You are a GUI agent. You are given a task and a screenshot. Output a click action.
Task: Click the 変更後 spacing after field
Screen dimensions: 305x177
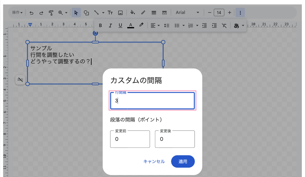(x=175, y=139)
